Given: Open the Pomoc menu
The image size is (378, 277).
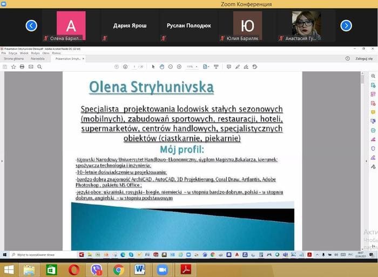Looking at the screenshot, I should pos(56,53).
